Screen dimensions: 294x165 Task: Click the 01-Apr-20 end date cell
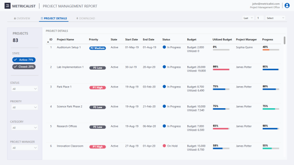[x=149, y=146]
